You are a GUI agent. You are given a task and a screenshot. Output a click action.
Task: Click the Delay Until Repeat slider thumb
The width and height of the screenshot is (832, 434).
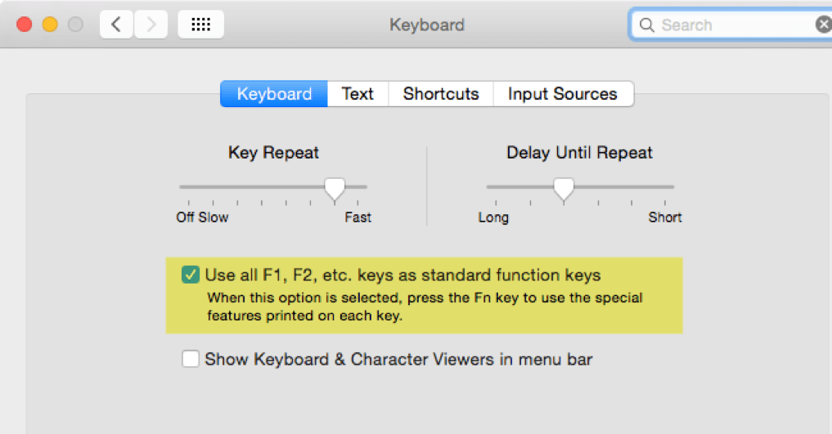coord(564,189)
